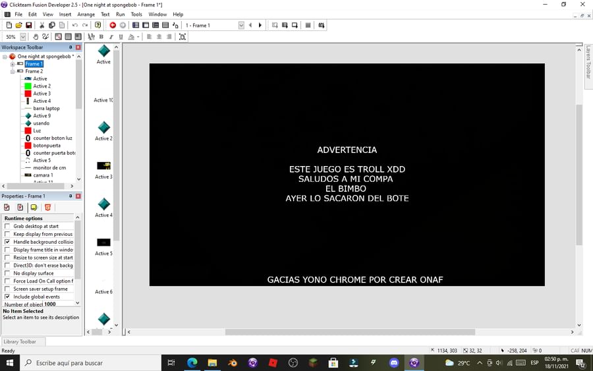This screenshot has width=593, height=371.
Task: Open the HTML5 options tab icon in Properties
Action: 47,207
